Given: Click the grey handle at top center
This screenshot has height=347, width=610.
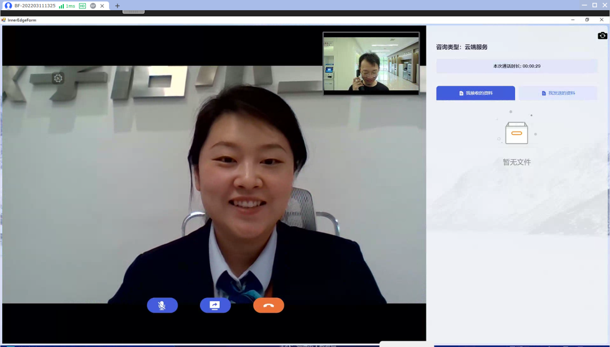Looking at the screenshot, I should (x=133, y=12).
